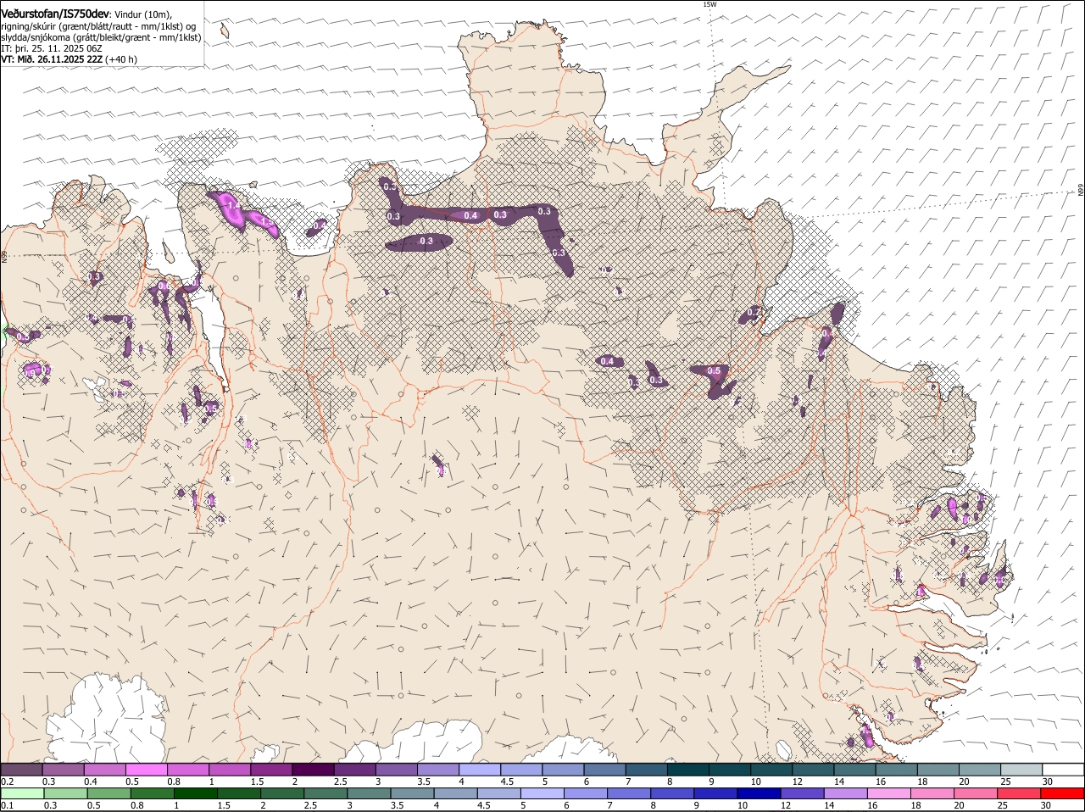Click the lower-row swatch between 3 and 3.5

(x=369, y=793)
